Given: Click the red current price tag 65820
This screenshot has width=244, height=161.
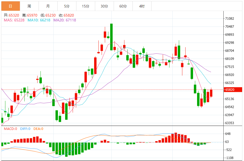Looking at the screenshot, I should [x=233, y=90].
